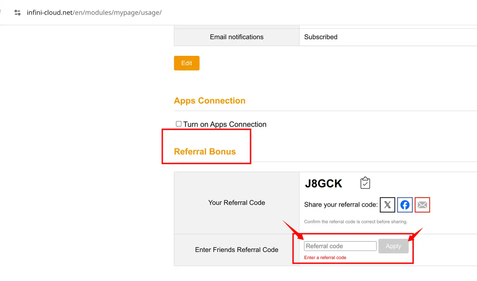This screenshot has width=477, height=281.
Task: Click the Referral Bonus heading
Action: (205, 152)
